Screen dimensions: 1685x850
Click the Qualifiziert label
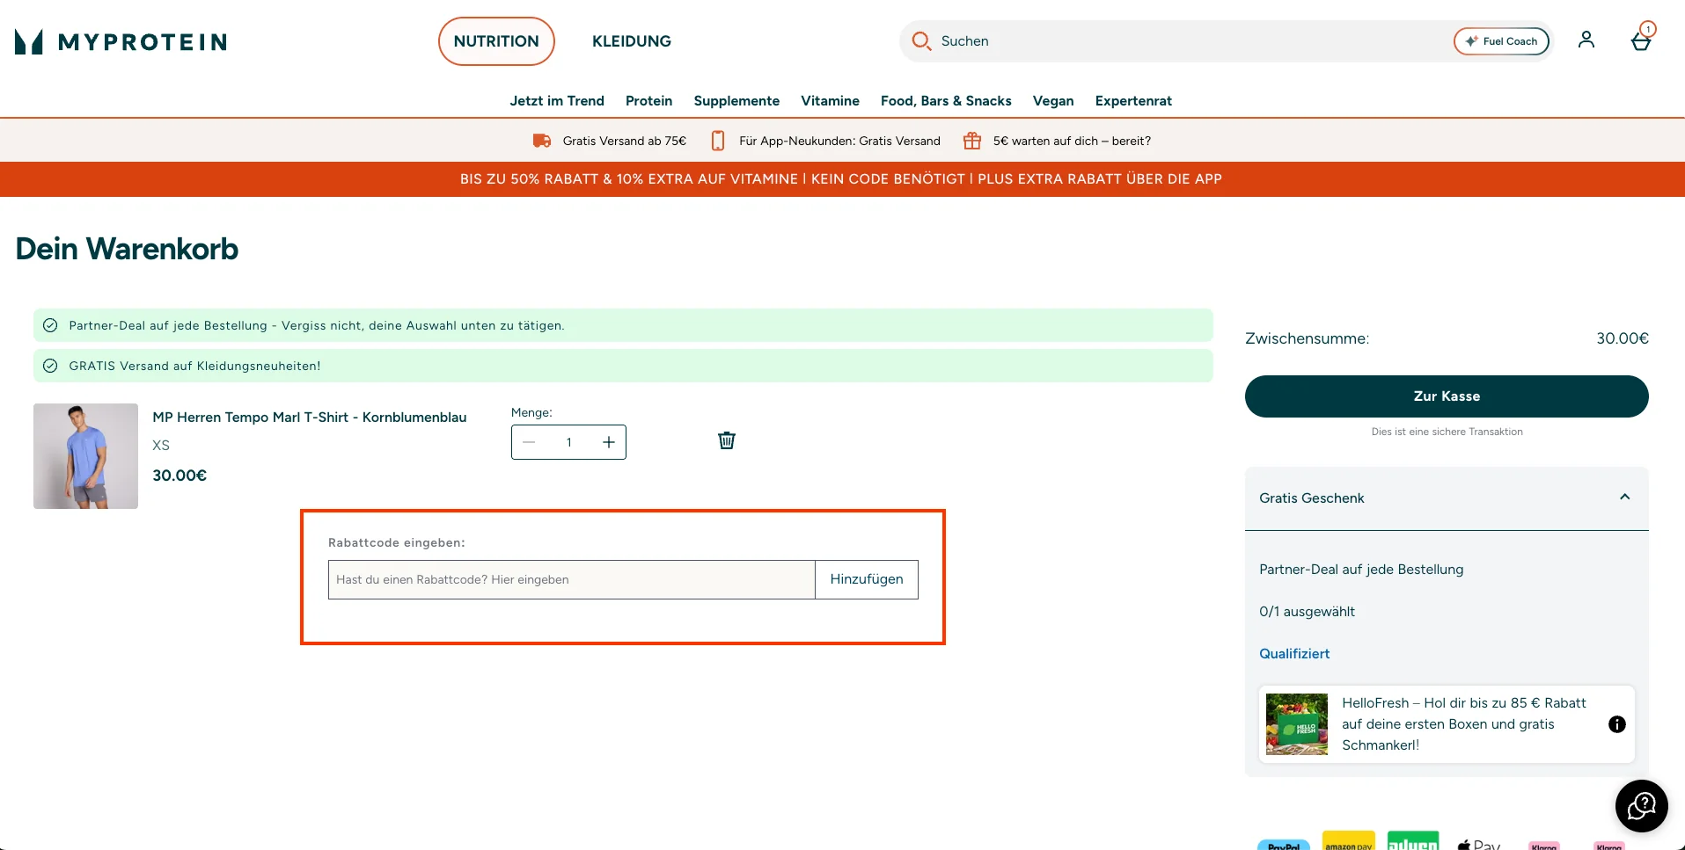[1294, 654]
